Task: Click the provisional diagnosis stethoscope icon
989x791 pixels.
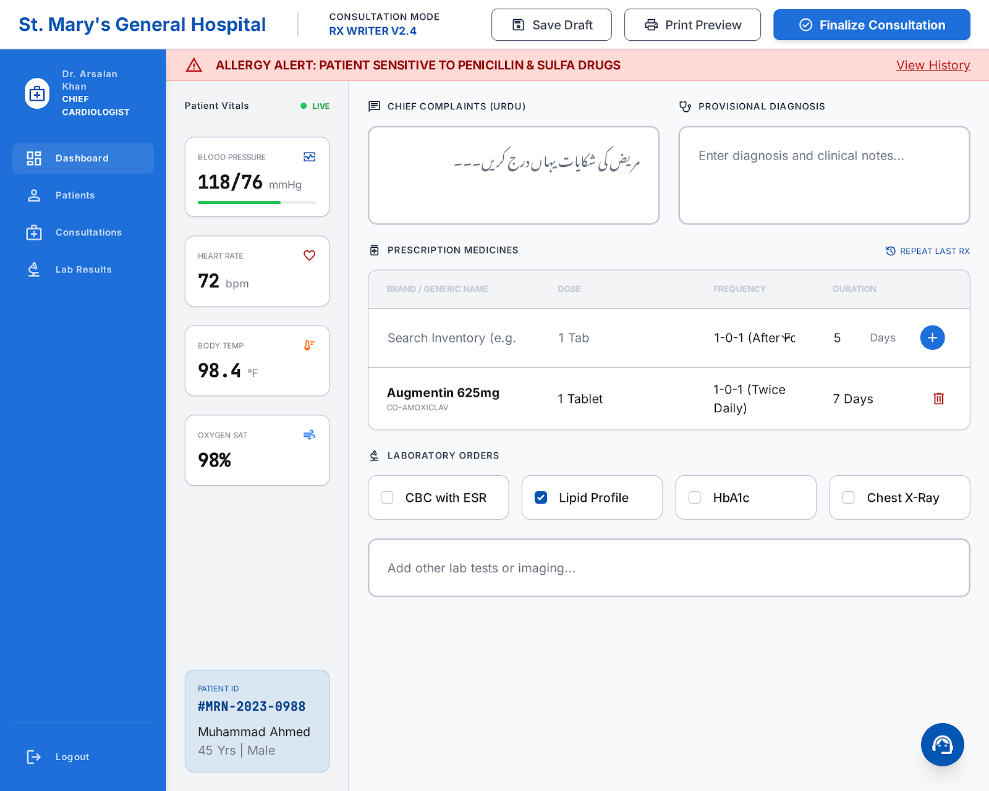Action: pos(685,106)
